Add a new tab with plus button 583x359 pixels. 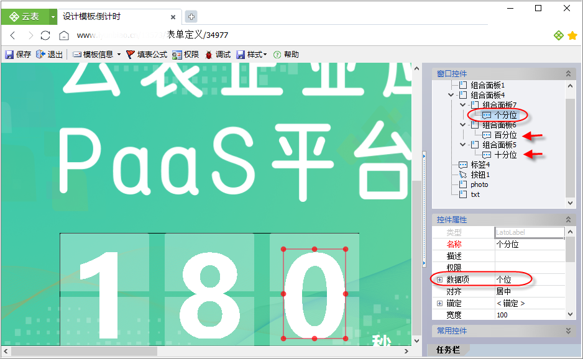(191, 17)
